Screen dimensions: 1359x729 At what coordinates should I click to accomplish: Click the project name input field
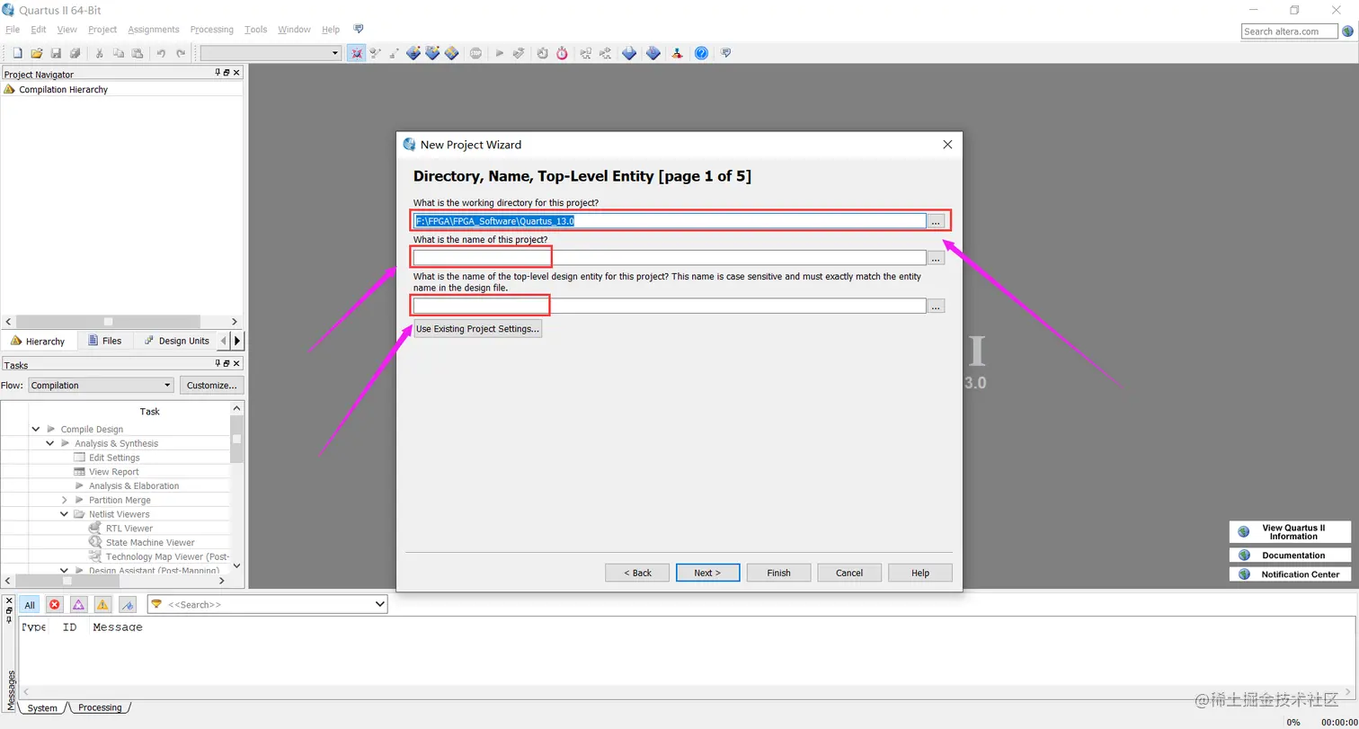pyautogui.click(x=670, y=258)
